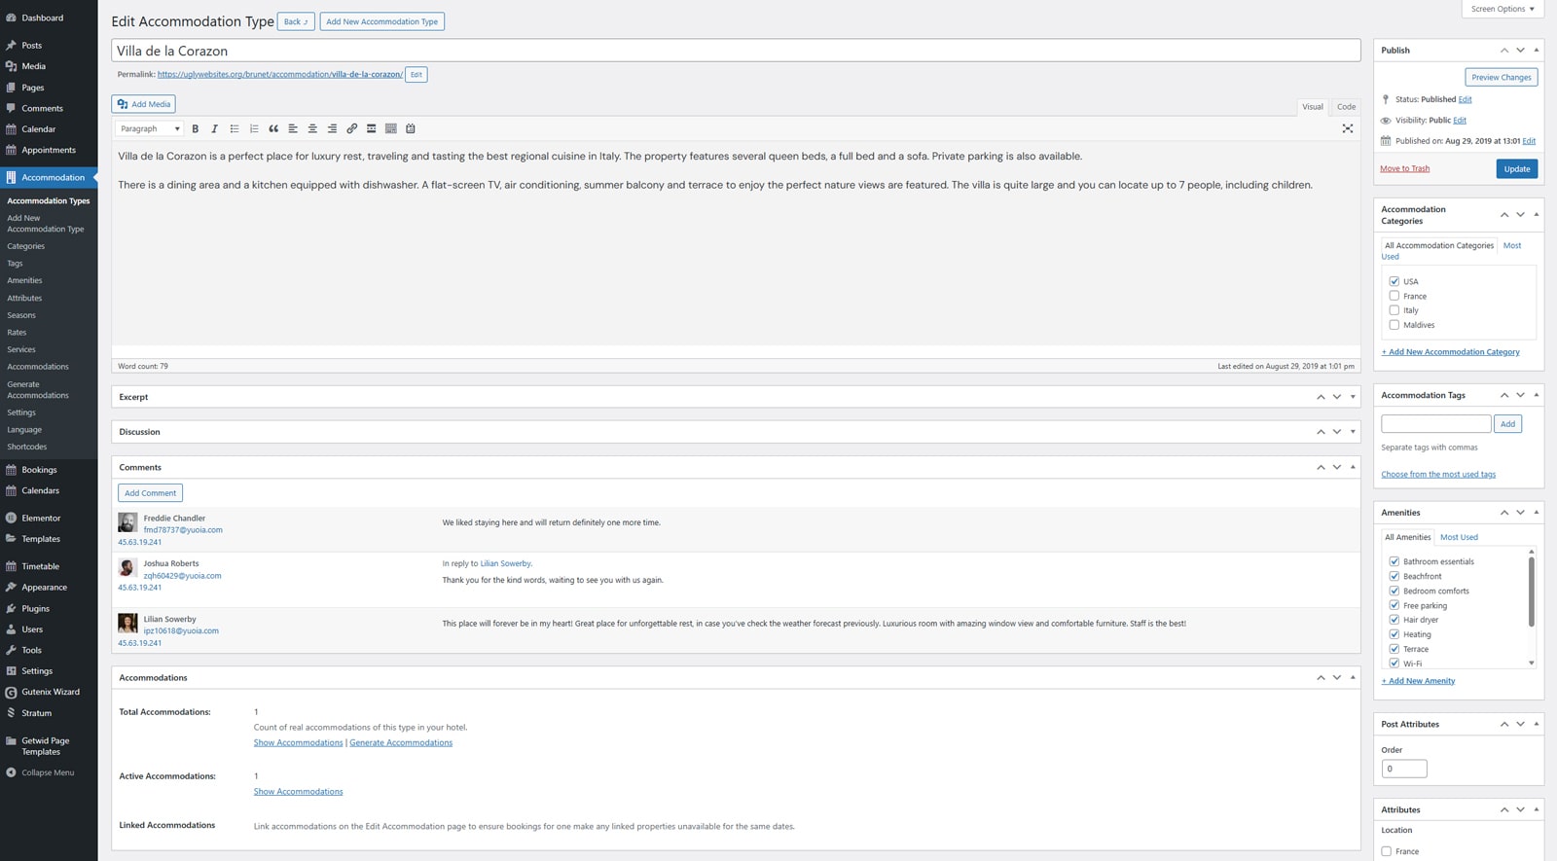Select the All Amenities tab
Screen dimensions: 1557x861
pyautogui.click(x=1408, y=537)
